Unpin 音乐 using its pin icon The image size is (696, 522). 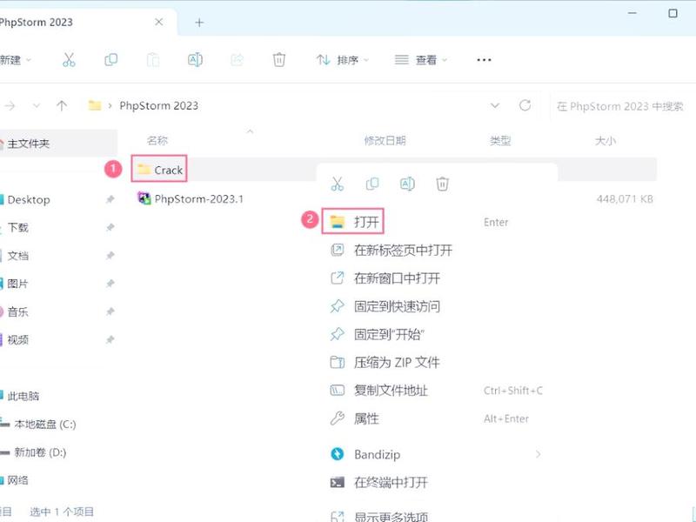click(110, 311)
